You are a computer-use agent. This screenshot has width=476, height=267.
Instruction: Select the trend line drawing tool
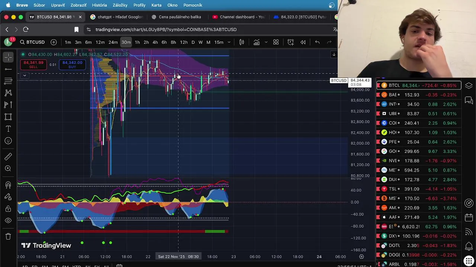click(8, 69)
